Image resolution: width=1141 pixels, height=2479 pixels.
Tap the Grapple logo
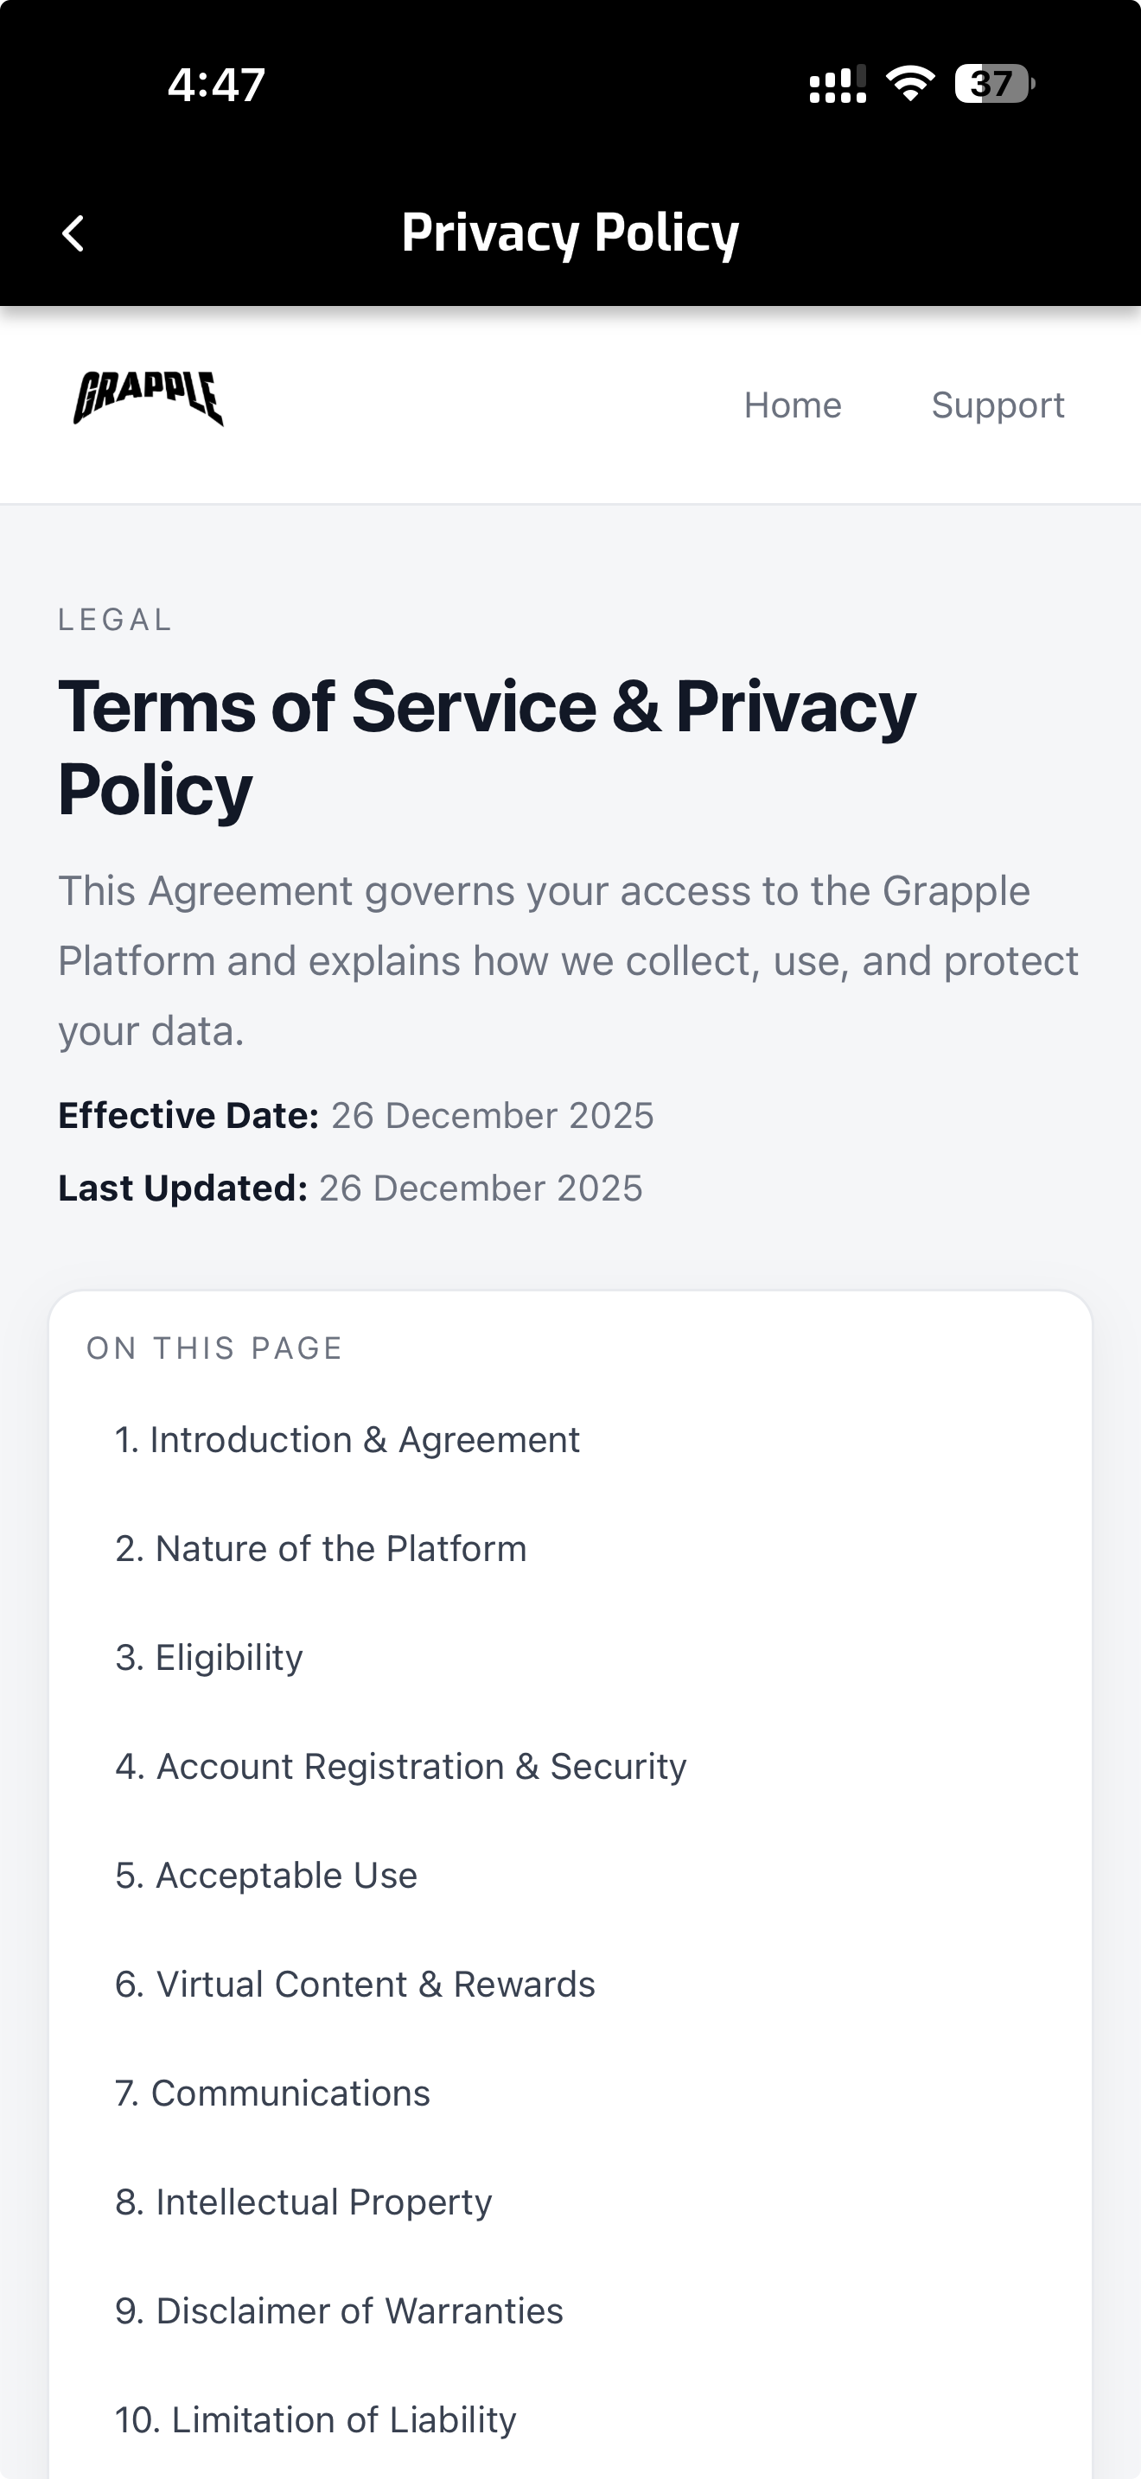148,398
